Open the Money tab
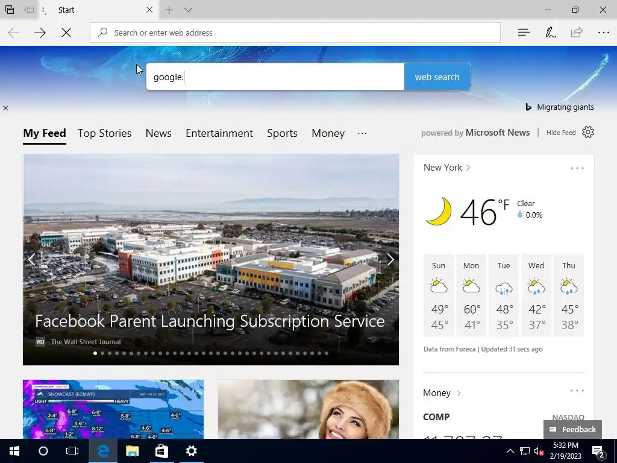617x463 pixels. 328,133
